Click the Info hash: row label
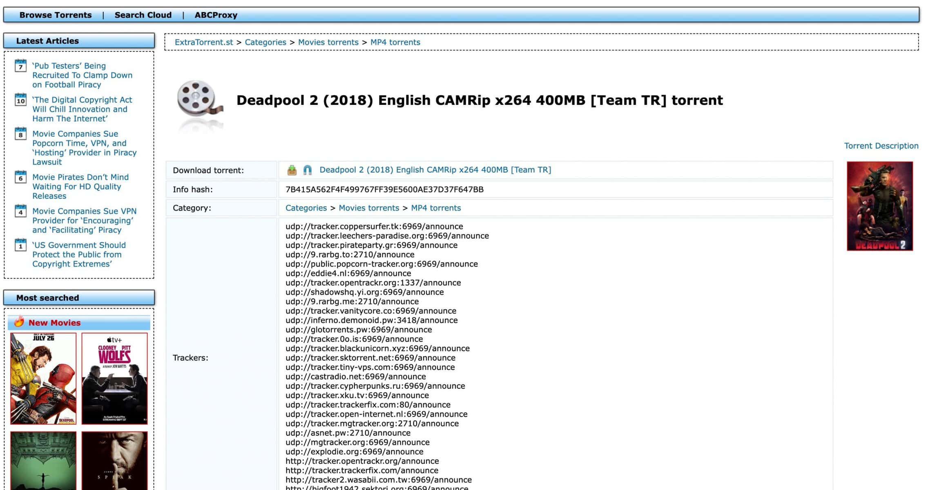The width and height of the screenshot is (926, 490). pyautogui.click(x=193, y=189)
